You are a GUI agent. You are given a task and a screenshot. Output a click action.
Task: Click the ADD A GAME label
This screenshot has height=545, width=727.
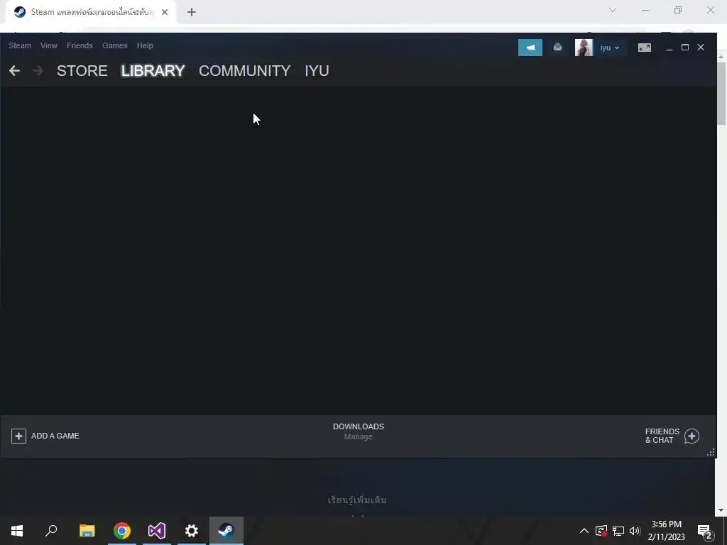pos(55,436)
